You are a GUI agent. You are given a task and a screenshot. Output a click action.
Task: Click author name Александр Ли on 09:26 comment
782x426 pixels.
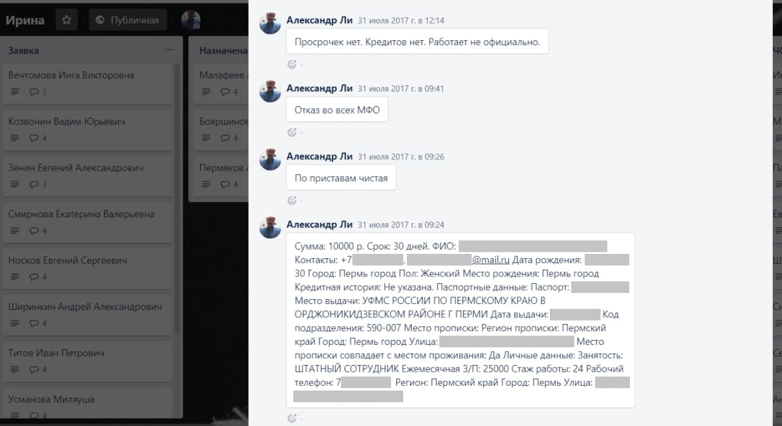click(x=320, y=156)
